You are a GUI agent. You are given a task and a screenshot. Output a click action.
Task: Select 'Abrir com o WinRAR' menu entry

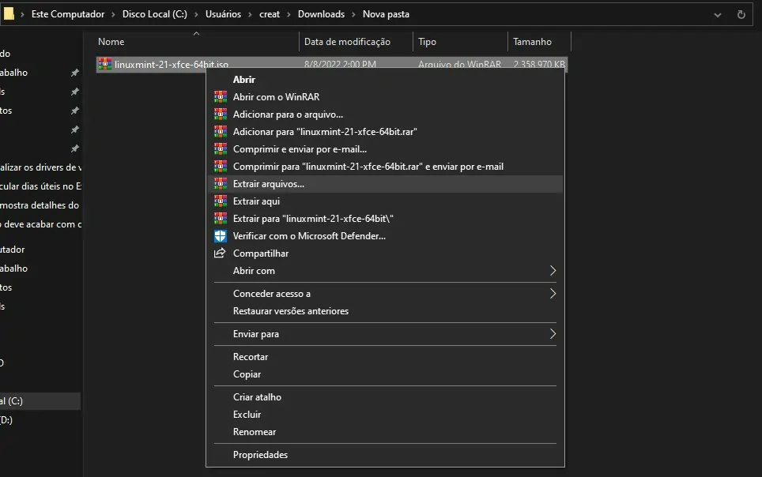(x=385, y=96)
